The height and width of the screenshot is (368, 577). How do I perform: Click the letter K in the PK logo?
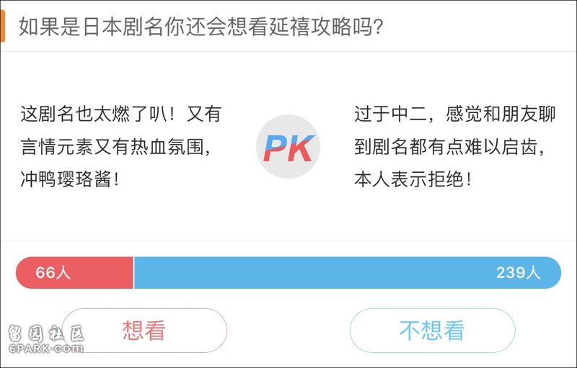pos(301,148)
